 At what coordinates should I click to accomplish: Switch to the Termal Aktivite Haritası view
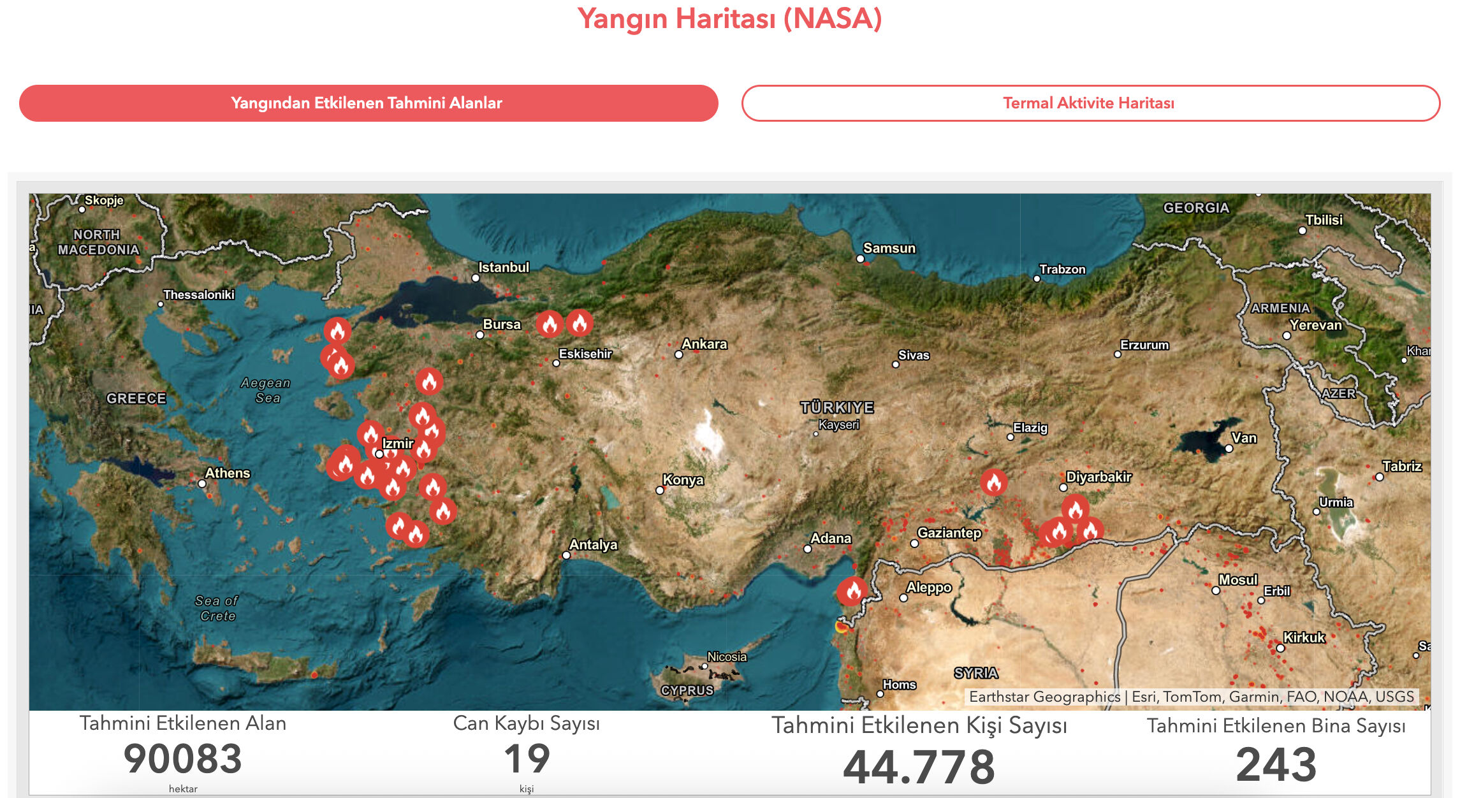pos(1090,102)
